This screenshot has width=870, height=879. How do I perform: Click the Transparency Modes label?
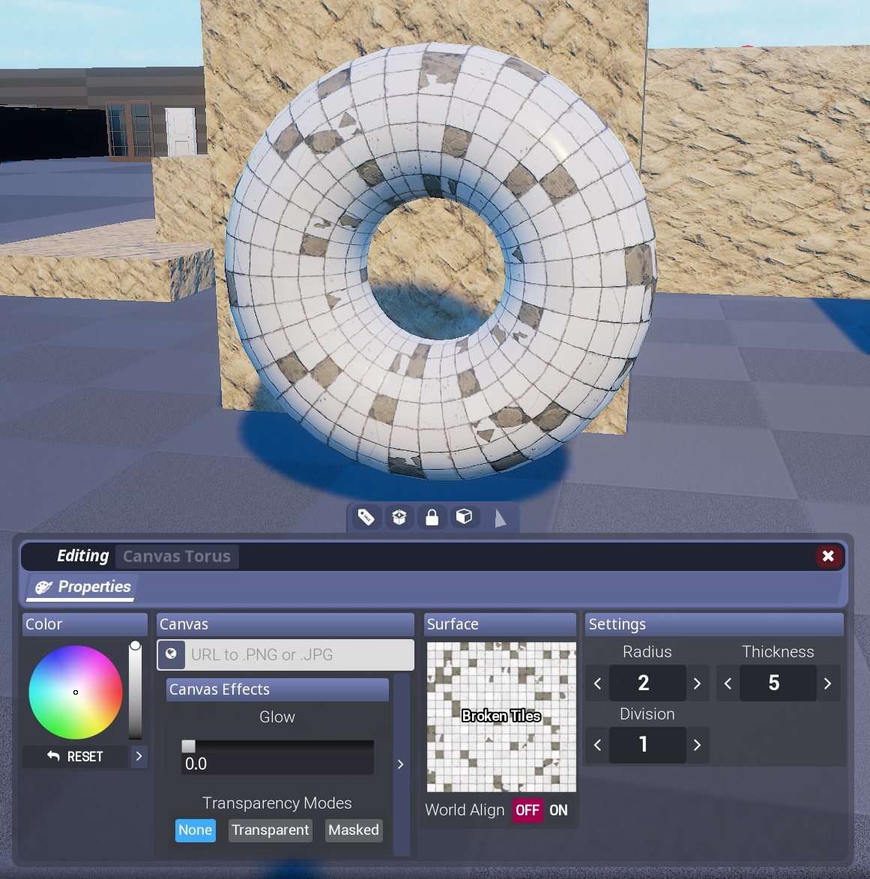point(277,803)
